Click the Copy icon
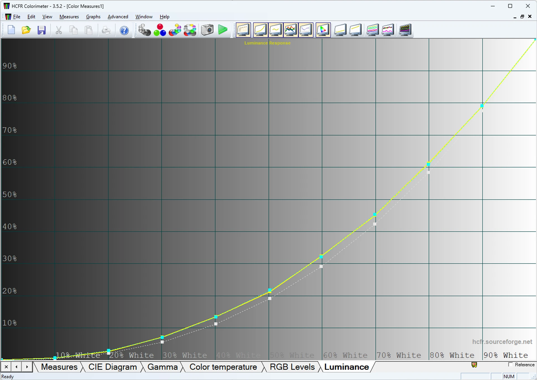Viewport: 537px width, 380px height. click(x=74, y=30)
